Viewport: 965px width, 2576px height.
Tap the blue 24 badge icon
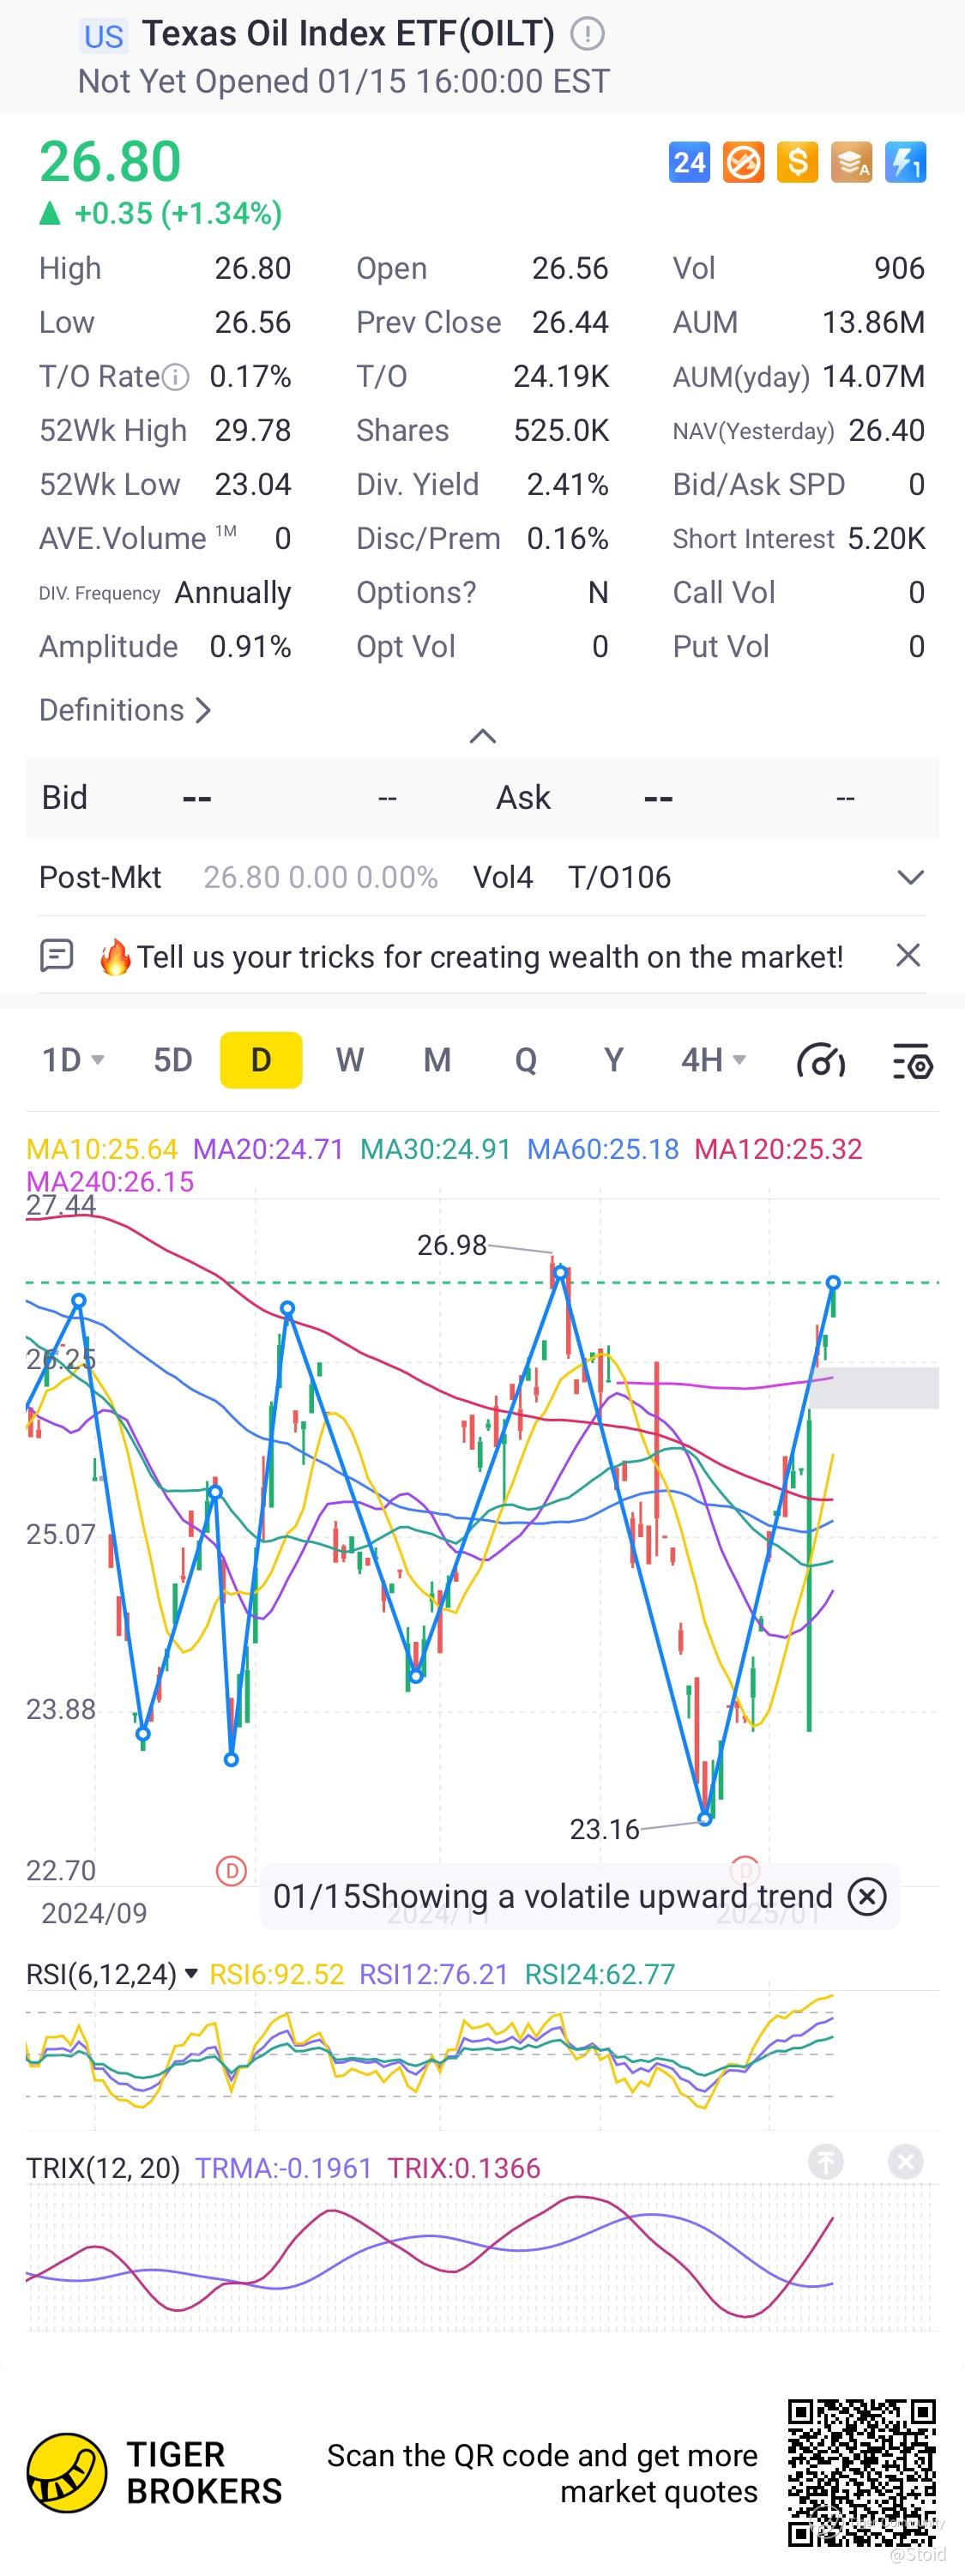[x=689, y=162]
